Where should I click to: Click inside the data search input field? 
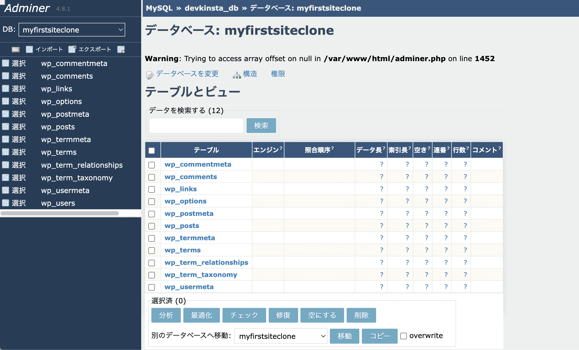[x=196, y=125]
